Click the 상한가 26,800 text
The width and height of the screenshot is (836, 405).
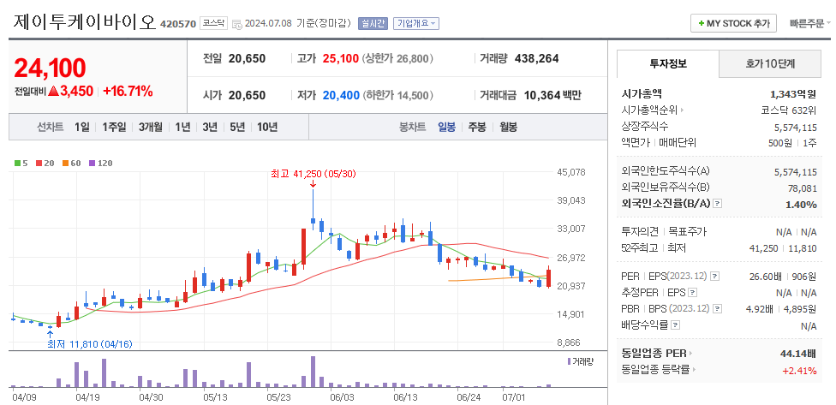(397, 58)
